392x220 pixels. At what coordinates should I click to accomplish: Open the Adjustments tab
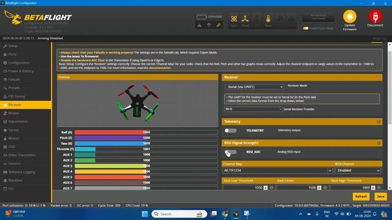pyautogui.click(x=26, y=122)
